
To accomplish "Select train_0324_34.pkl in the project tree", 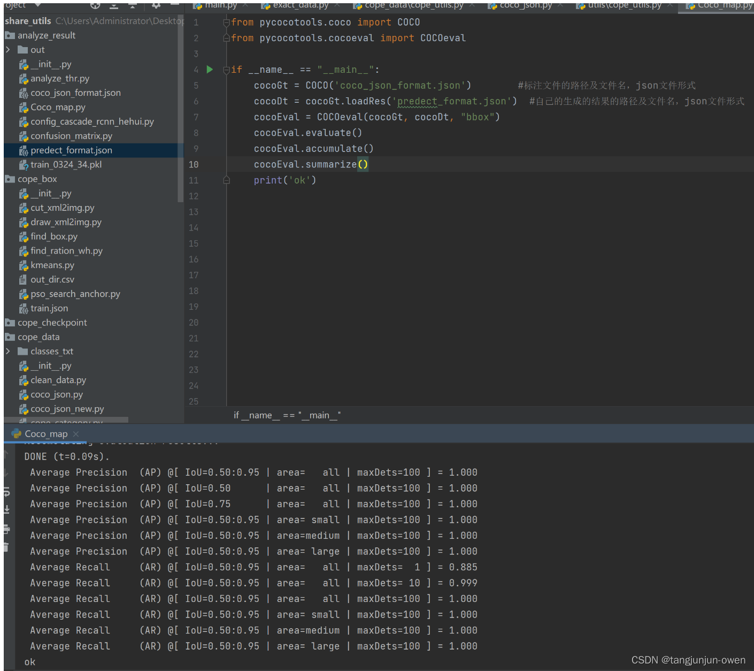I will tap(66, 165).
